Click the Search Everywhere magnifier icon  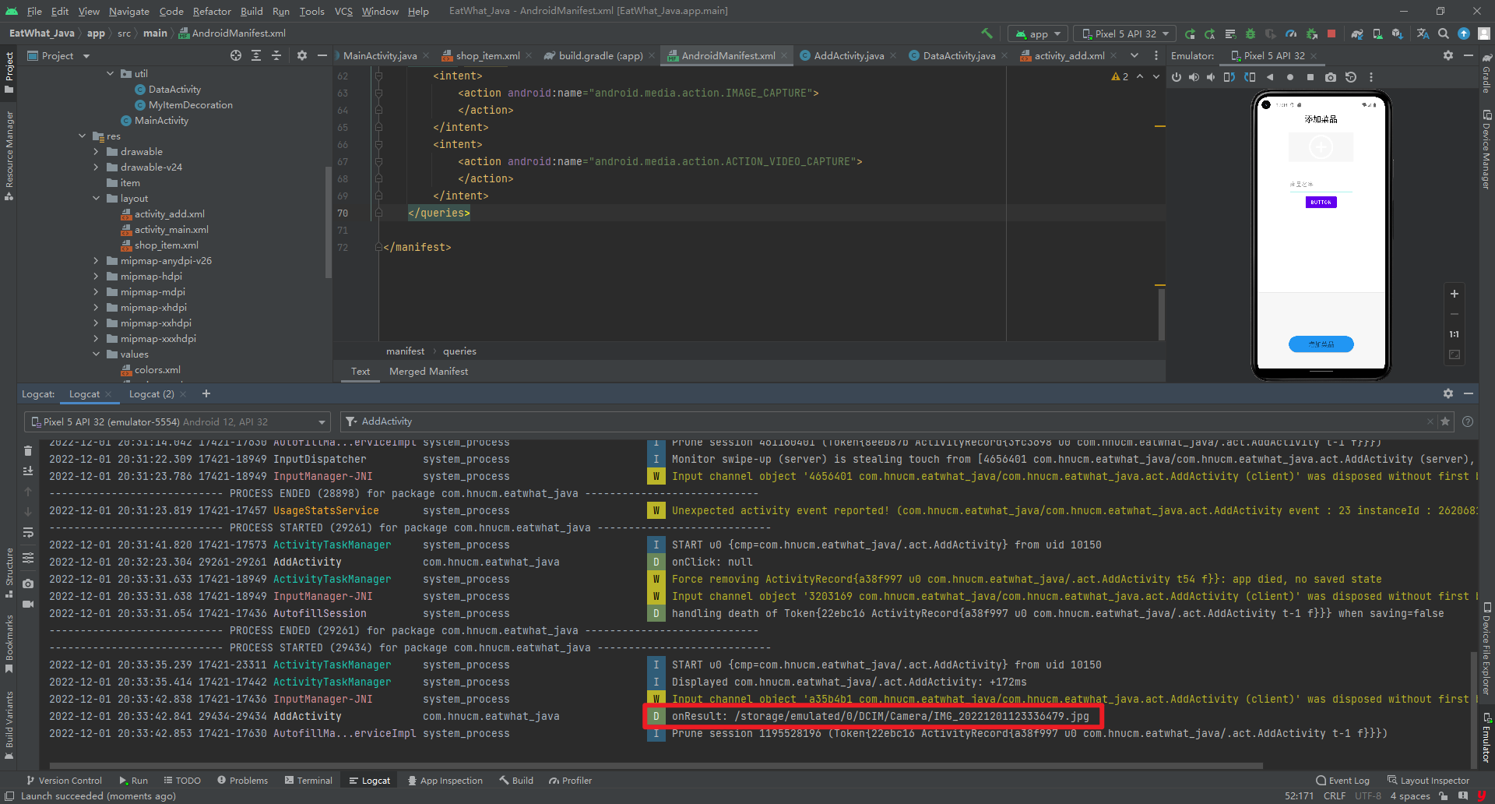click(x=1444, y=33)
